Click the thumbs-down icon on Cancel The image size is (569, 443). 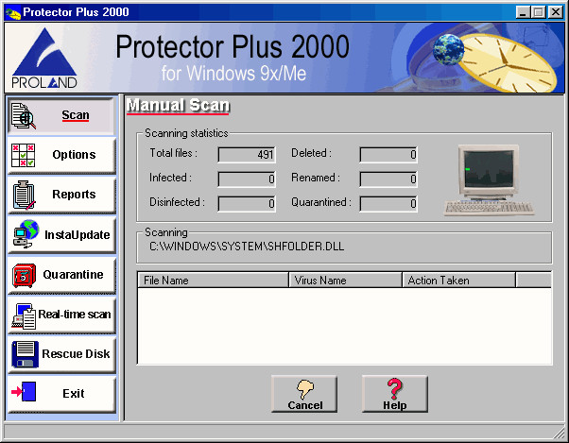[x=305, y=389]
